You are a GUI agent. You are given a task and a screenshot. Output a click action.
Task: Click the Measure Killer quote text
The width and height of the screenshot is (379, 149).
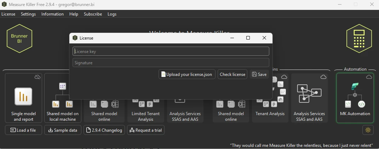(302, 145)
